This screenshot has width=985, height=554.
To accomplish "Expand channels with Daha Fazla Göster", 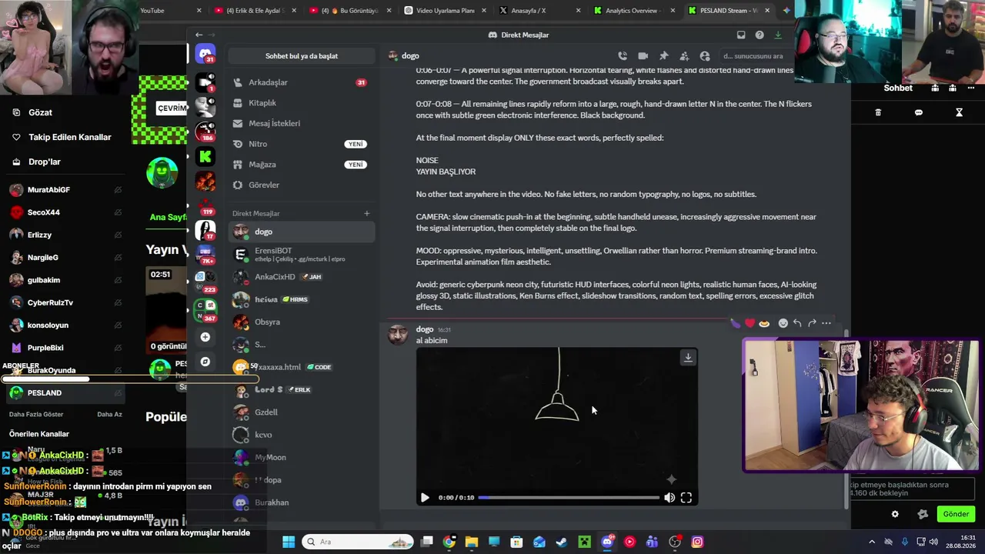I will point(36,414).
